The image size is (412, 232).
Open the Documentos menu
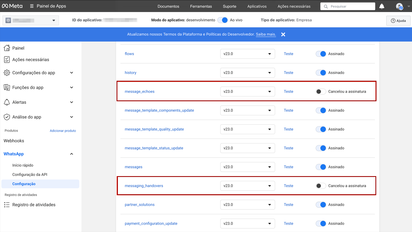point(168,6)
